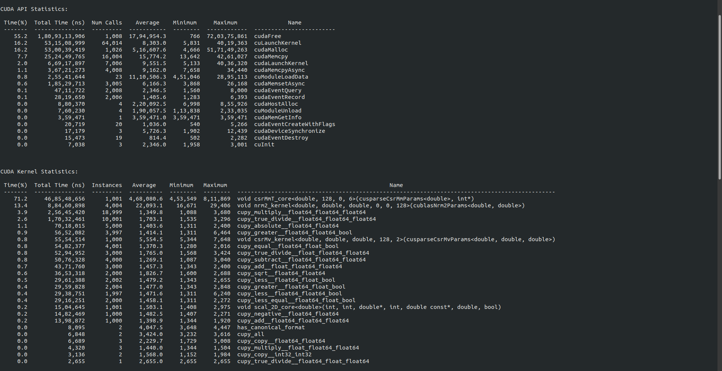This screenshot has width=722, height=371.
Task: Click the 18,999 instances value
Action: (112, 212)
